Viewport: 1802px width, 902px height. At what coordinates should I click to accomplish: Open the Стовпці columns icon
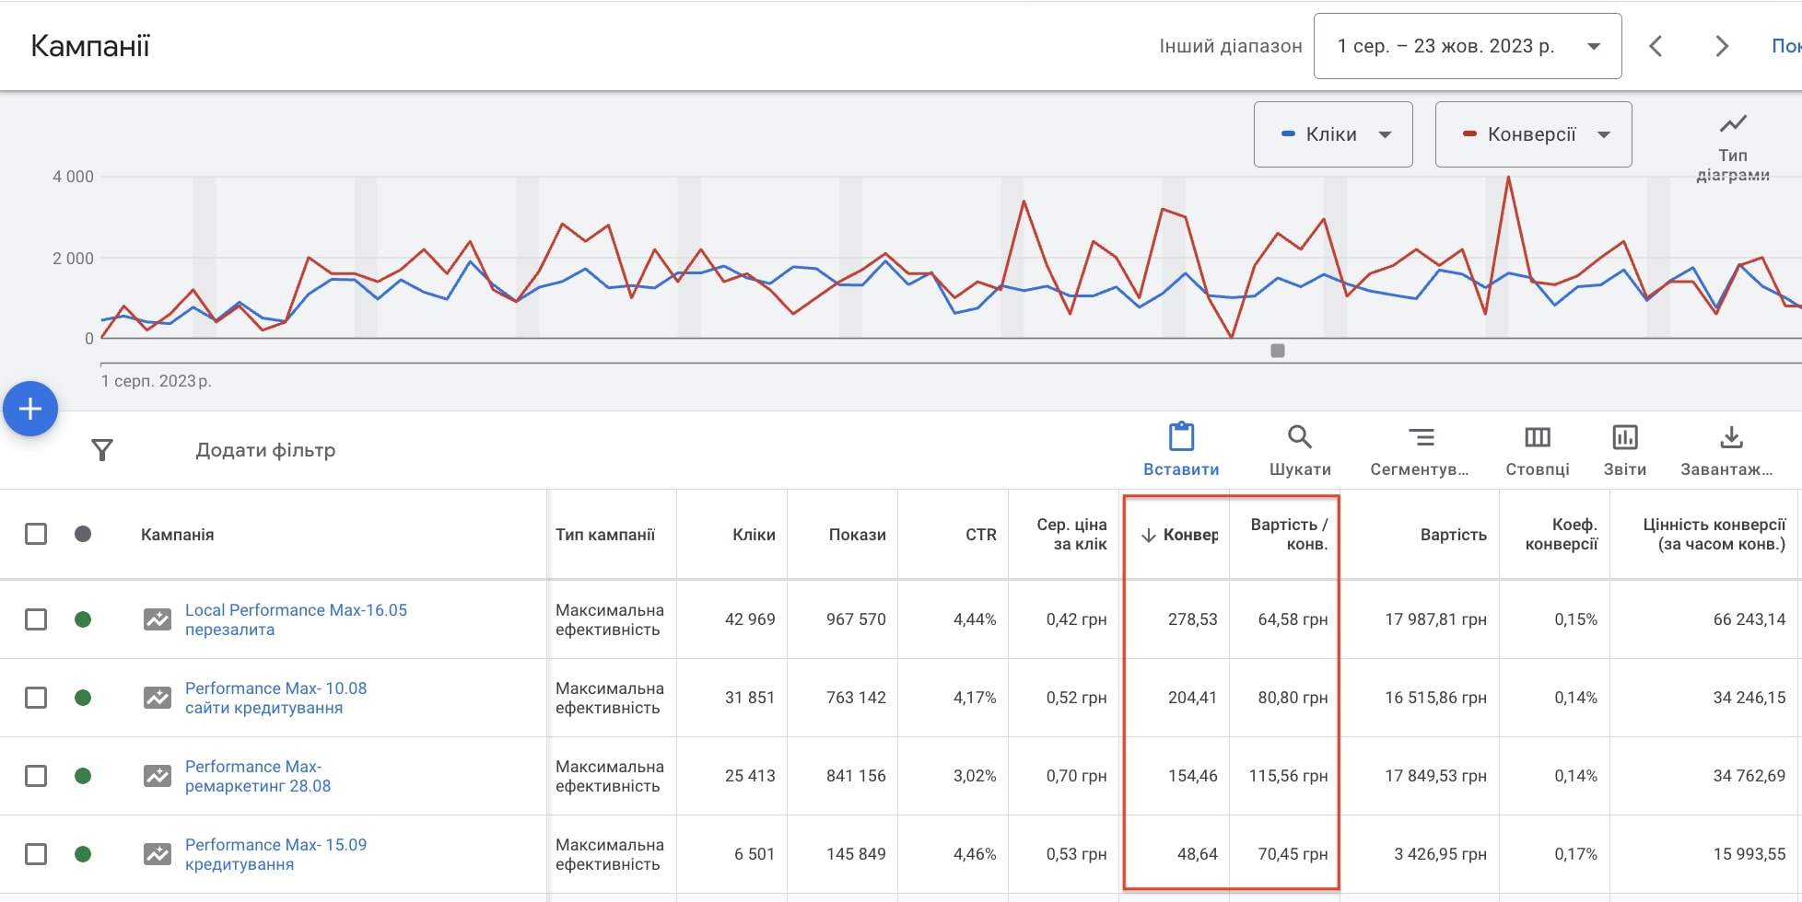click(1537, 437)
